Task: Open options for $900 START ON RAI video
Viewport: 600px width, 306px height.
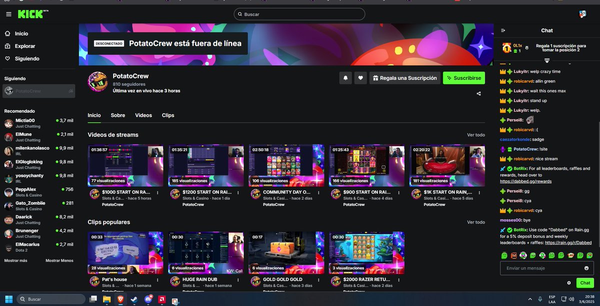Action: (x=399, y=192)
